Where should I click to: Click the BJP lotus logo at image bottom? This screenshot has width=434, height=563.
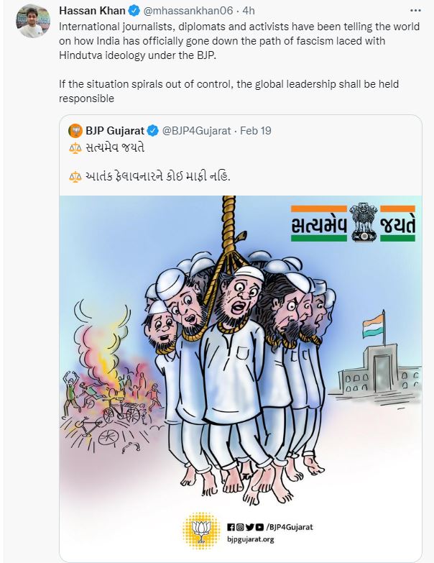click(x=201, y=531)
